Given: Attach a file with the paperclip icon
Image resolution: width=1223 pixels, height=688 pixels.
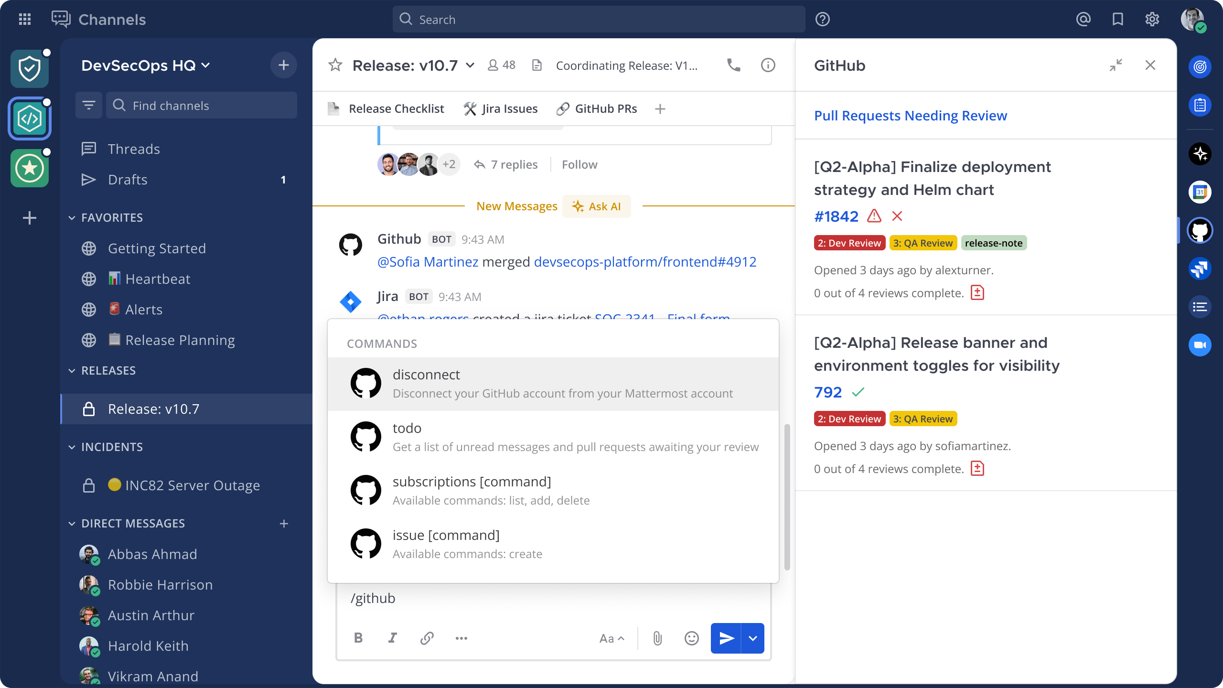Looking at the screenshot, I should coord(657,638).
